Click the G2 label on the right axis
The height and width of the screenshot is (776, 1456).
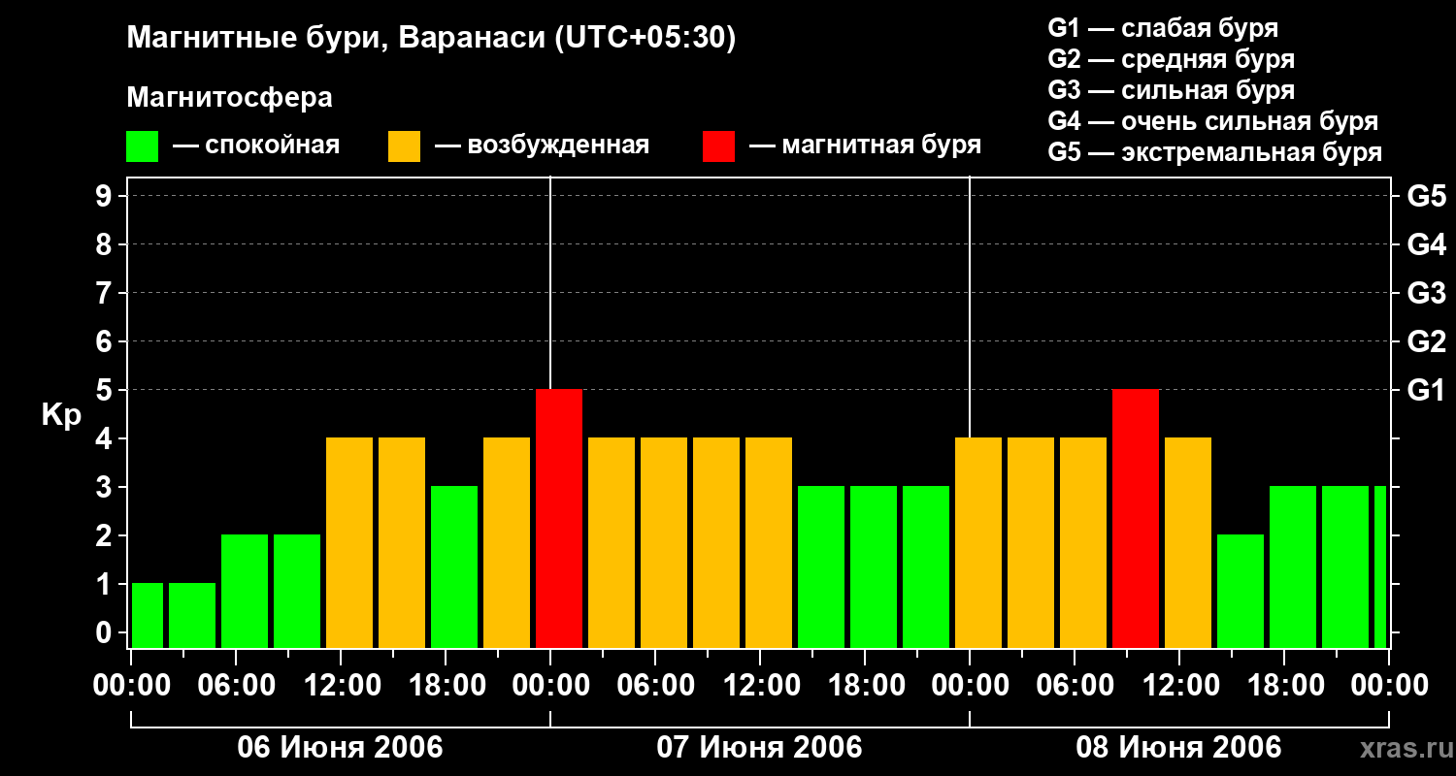point(1426,341)
